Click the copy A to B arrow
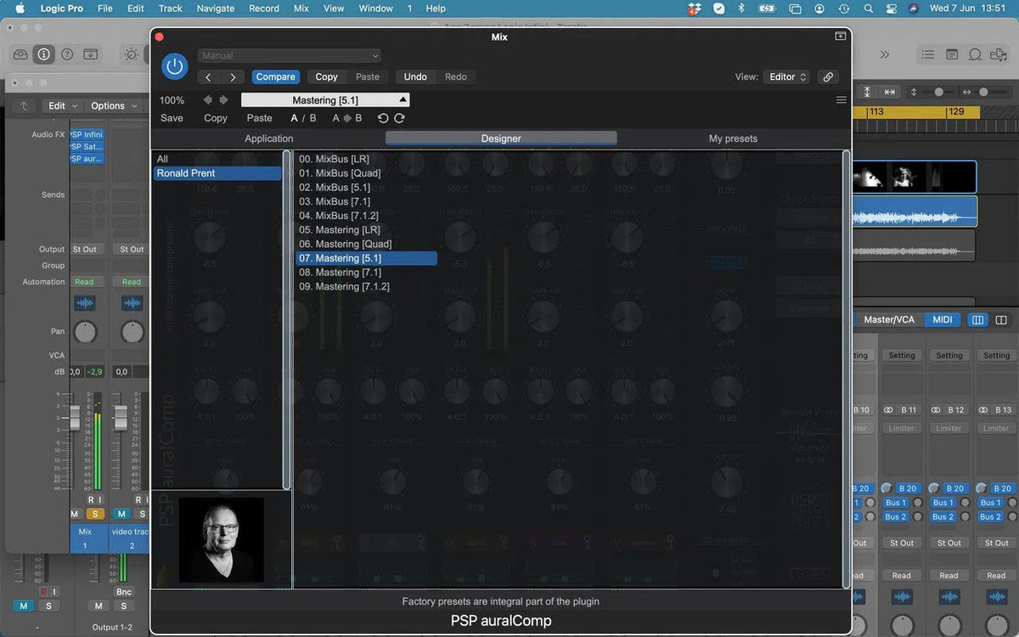The width and height of the screenshot is (1019, 637). [x=346, y=118]
